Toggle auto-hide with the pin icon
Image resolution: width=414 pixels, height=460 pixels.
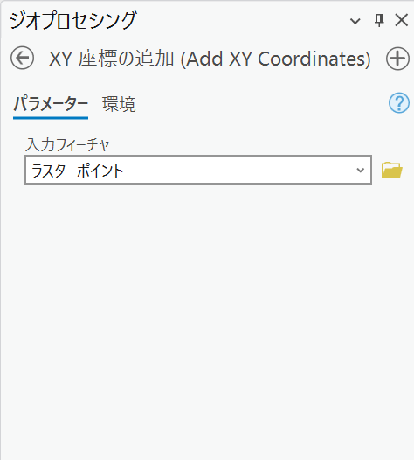point(379,21)
